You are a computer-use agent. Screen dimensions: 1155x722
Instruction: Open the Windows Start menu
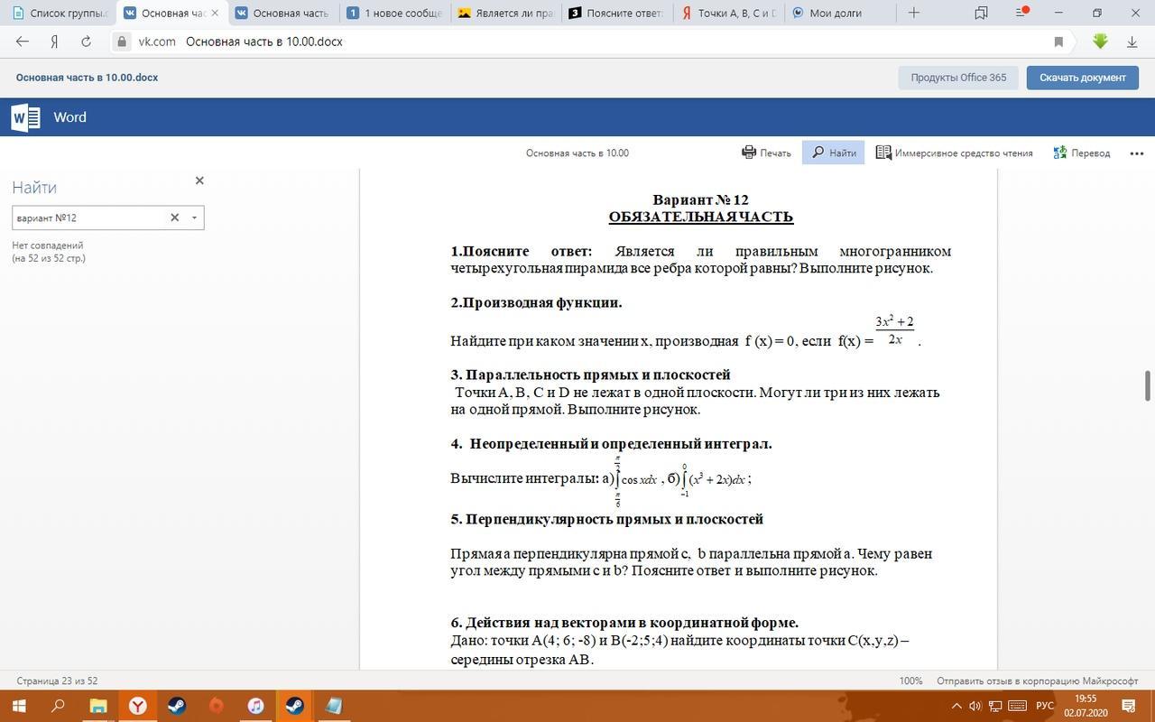pos(19,706)
